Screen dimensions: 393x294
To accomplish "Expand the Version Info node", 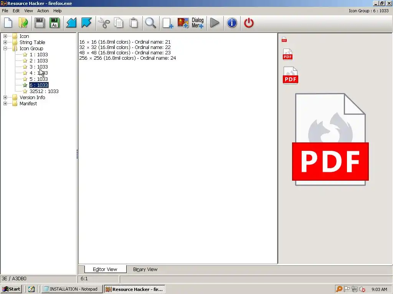I will point(5,98).
